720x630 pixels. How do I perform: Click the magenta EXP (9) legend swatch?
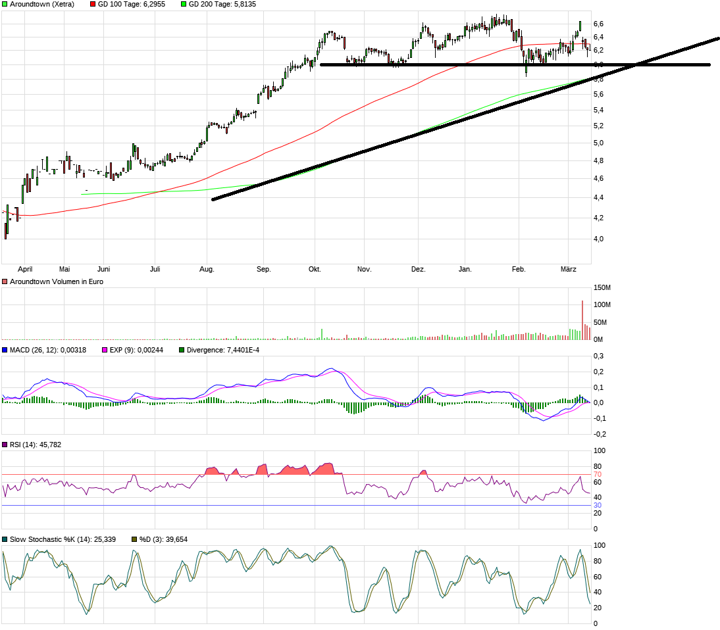pyautogui.click(x=105, y=350)
